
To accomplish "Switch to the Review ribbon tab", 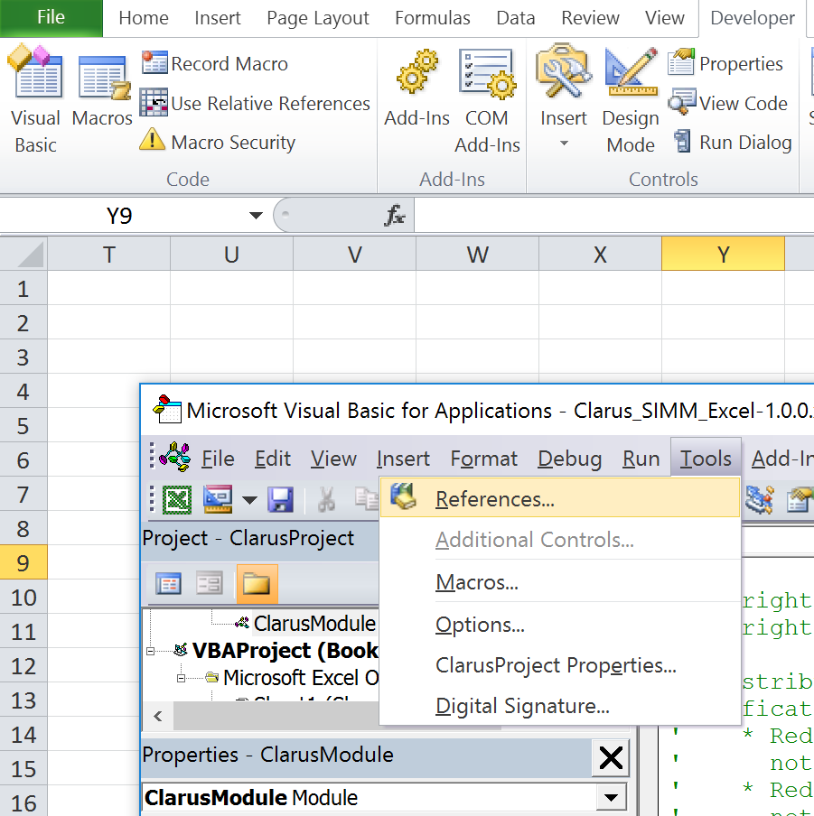I will tap(590, 18).
